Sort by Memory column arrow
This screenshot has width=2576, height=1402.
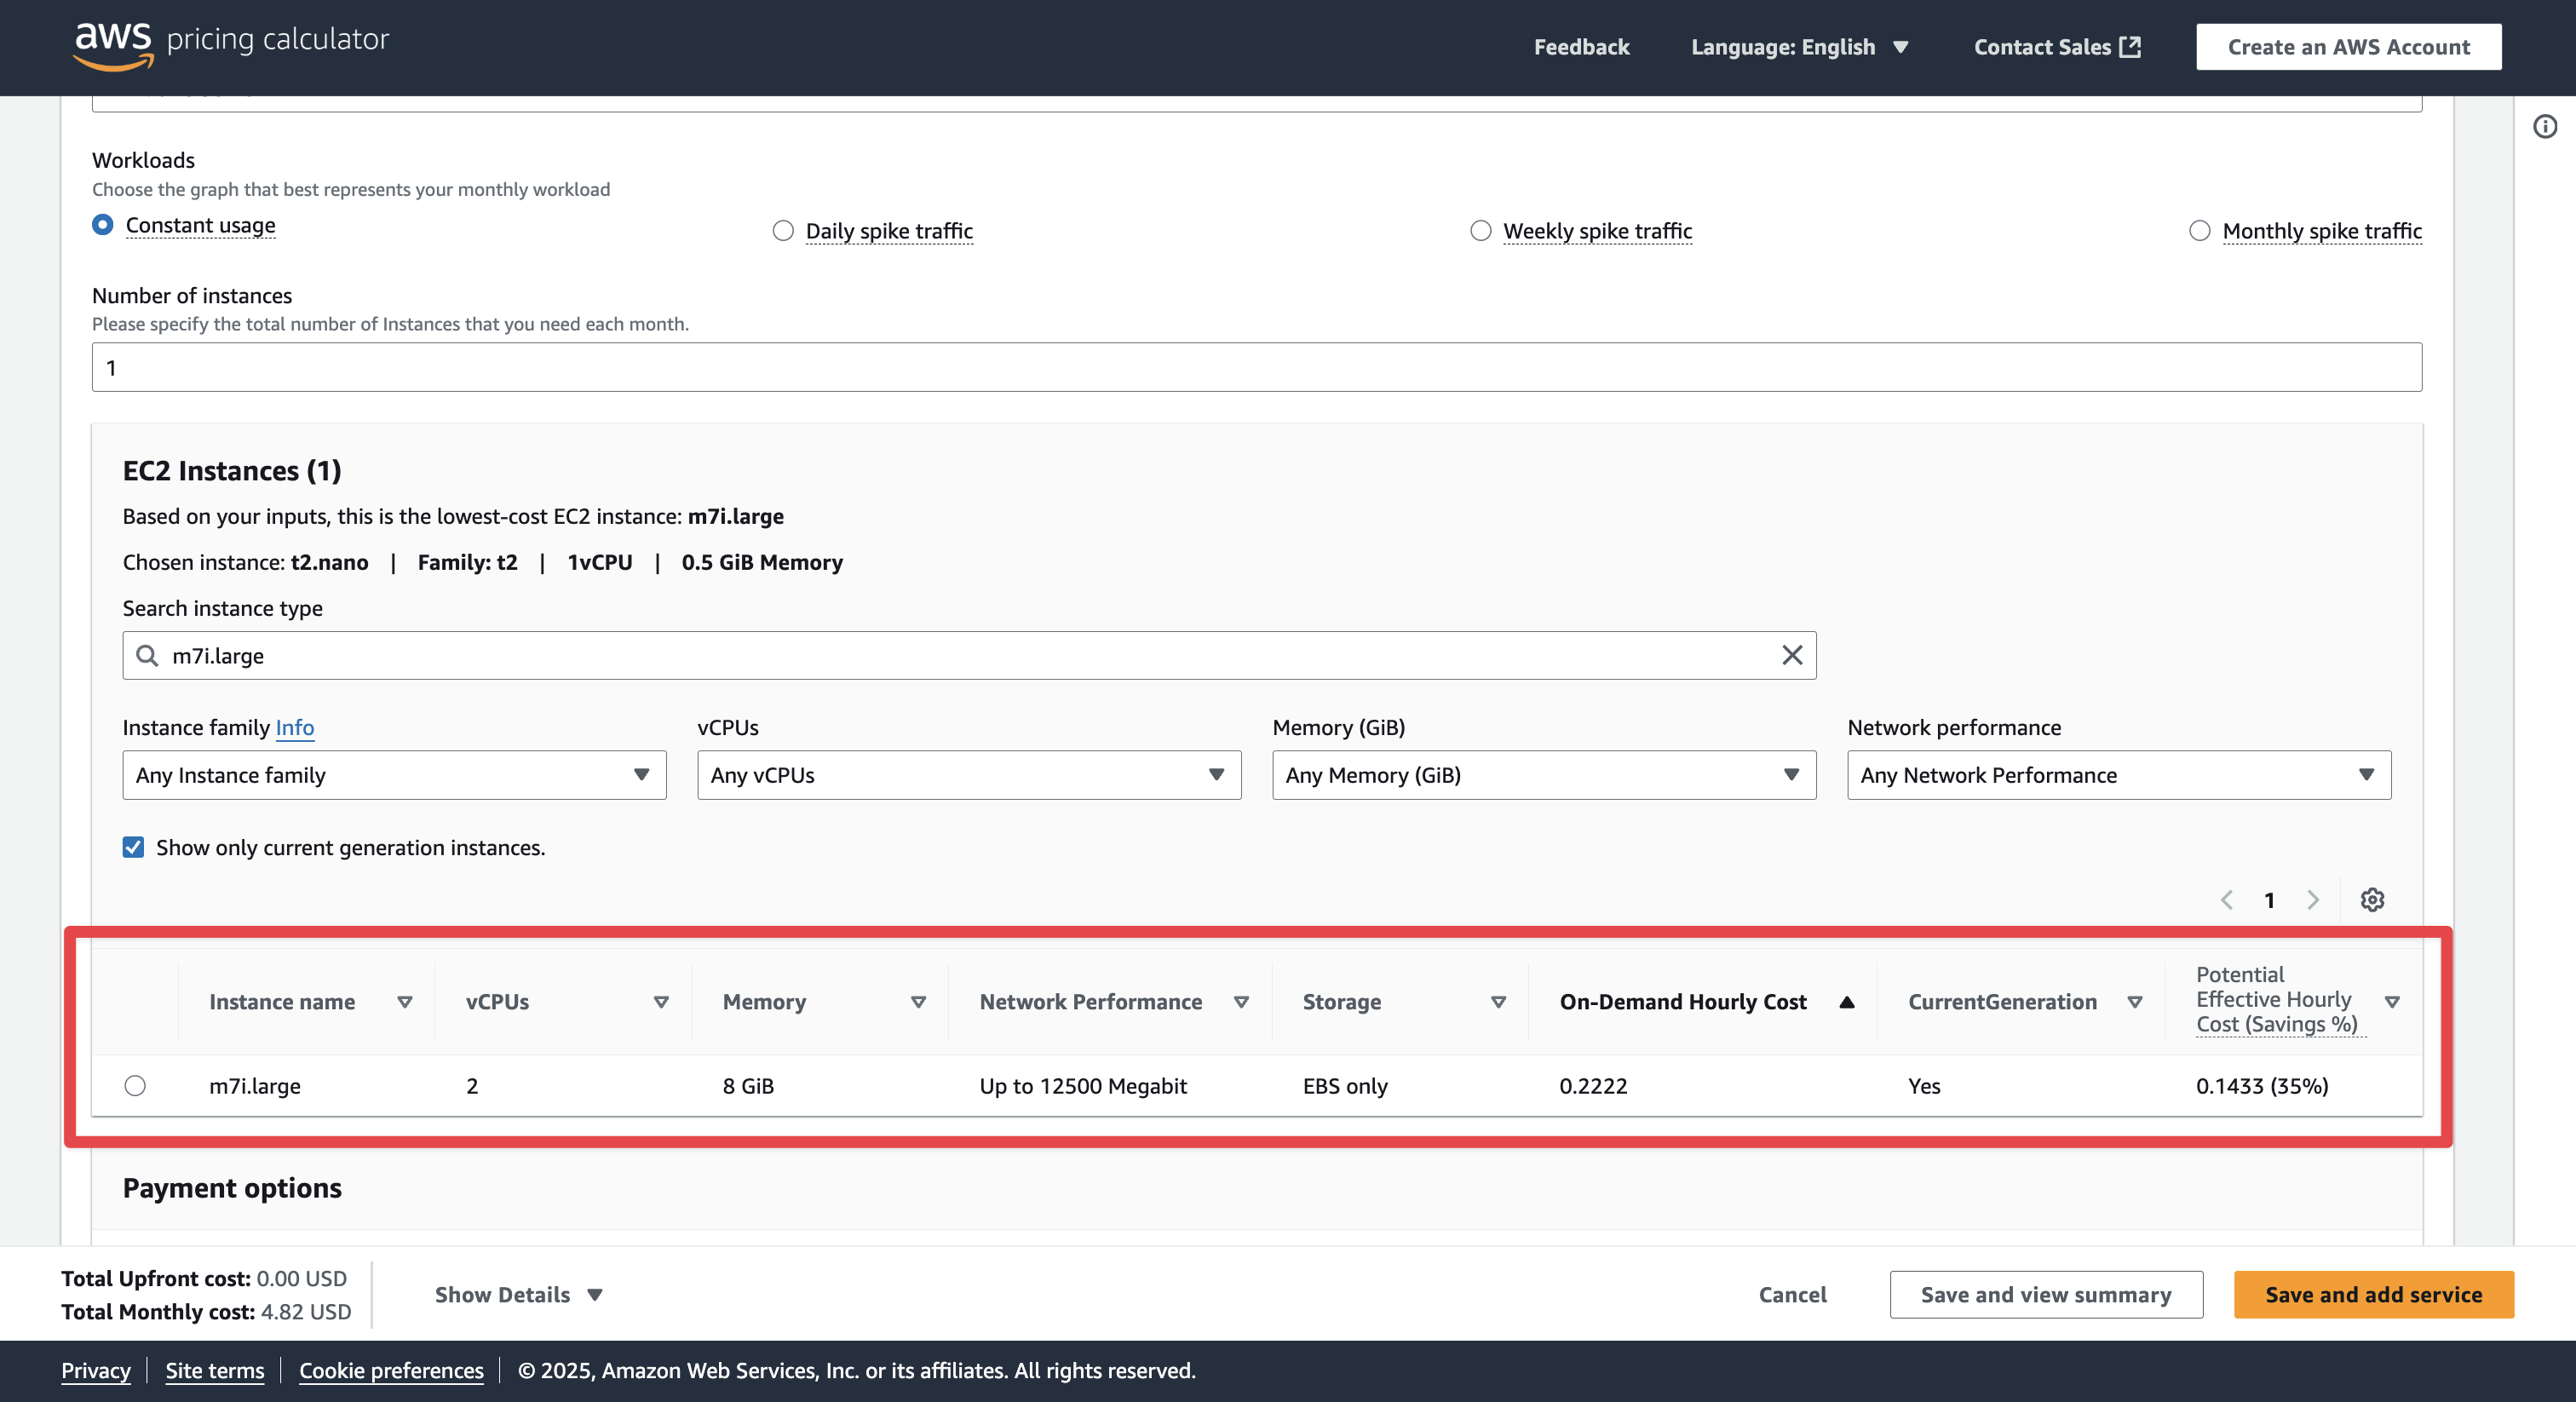tap(918, 1002)
